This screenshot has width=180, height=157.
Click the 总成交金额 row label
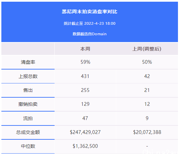point(28,132)
